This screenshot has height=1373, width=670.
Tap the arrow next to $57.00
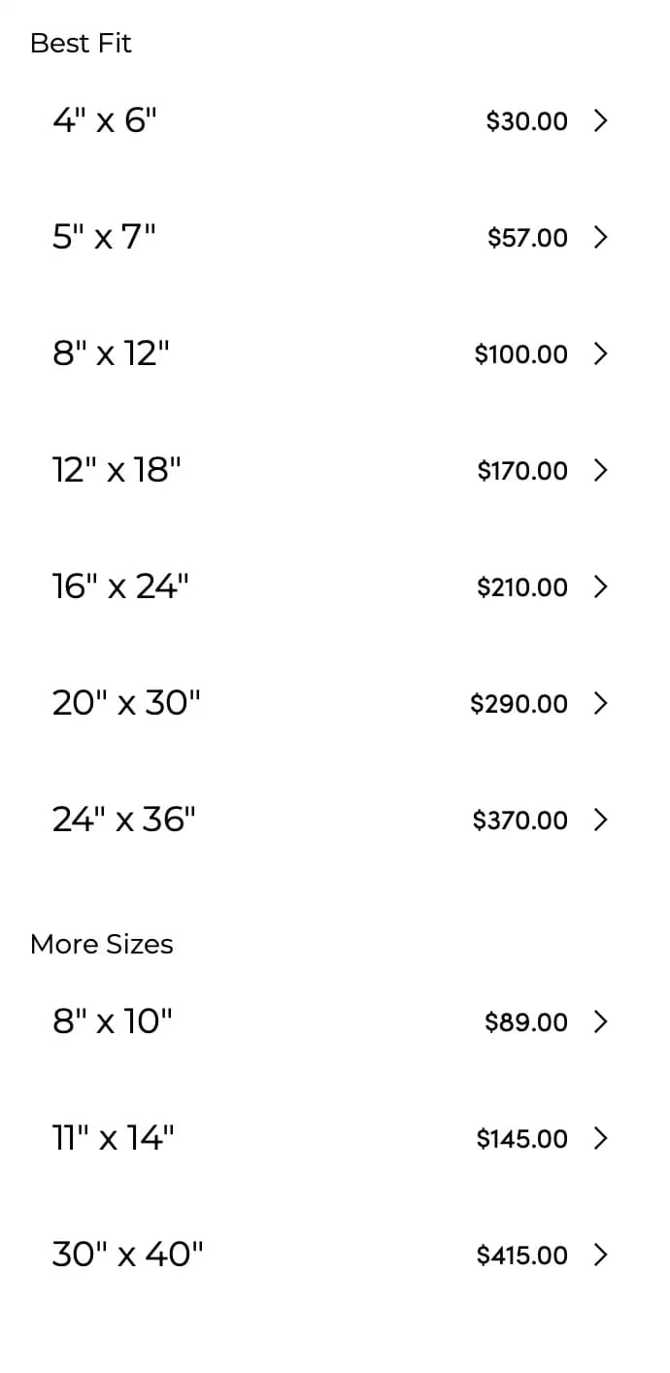[x=600, y=238]
